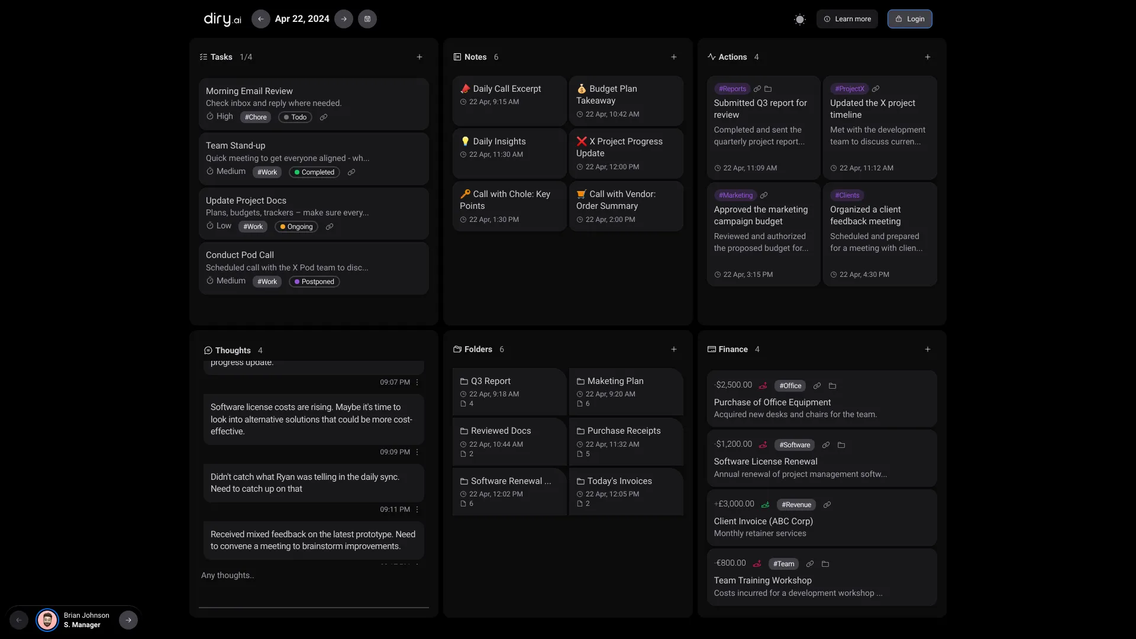Add a new finance entry plus icon
The image size is (1136, 639).
pos(927,349)
